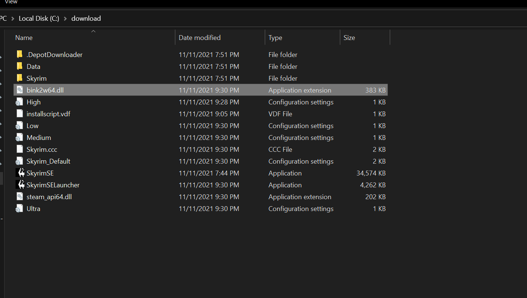Select the High file name
The width and height of the screenshot is (527, 298).
pyautogui.click(x=34, y=102)
